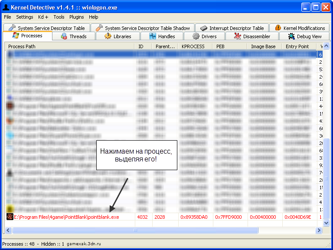Image resolution: width=333 pixels, height=250 pixels.
Task: Click KPROCESS value 0x89358DA0
Action: (194, 217)
